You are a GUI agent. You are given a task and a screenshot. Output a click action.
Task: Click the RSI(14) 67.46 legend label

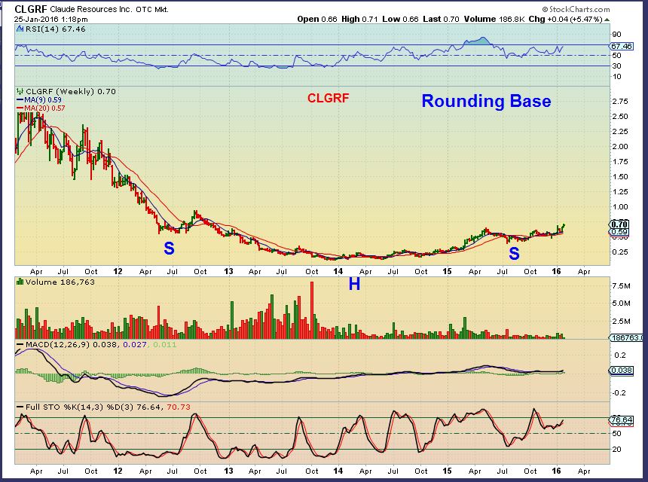55,29
